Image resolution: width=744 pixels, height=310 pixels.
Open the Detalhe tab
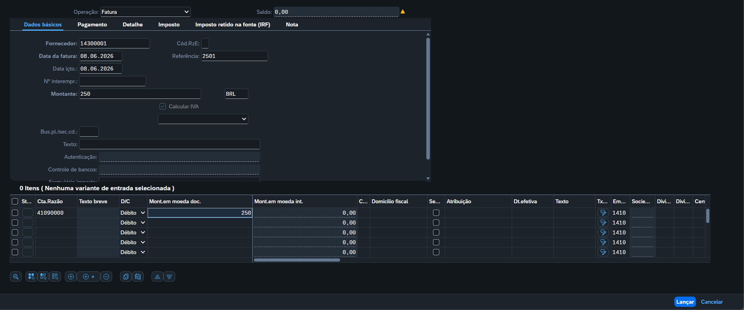pyautogui.click(x=133, y=24)
